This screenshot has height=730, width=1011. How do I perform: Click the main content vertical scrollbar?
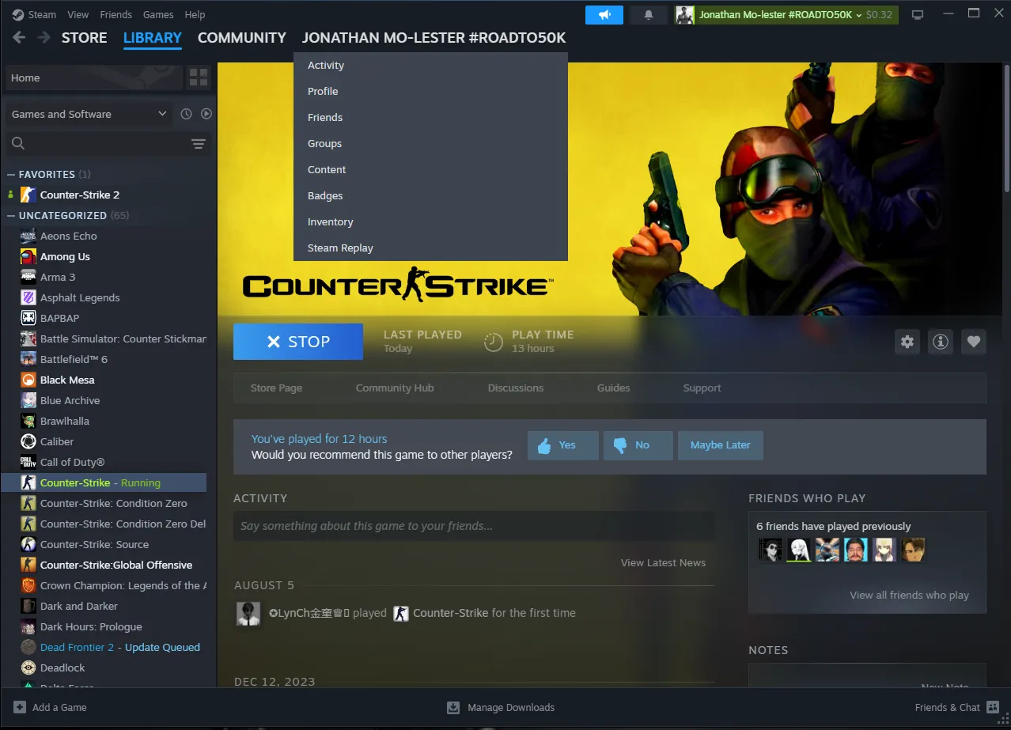tap(1006, 127)
